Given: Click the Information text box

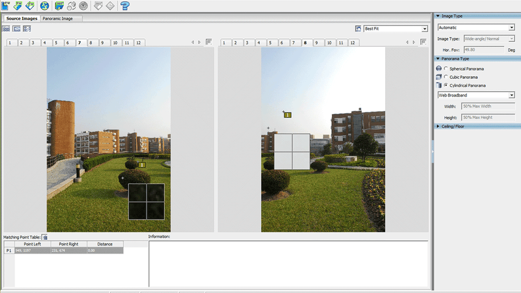Looking at the screenshot, I should [289, 264].
